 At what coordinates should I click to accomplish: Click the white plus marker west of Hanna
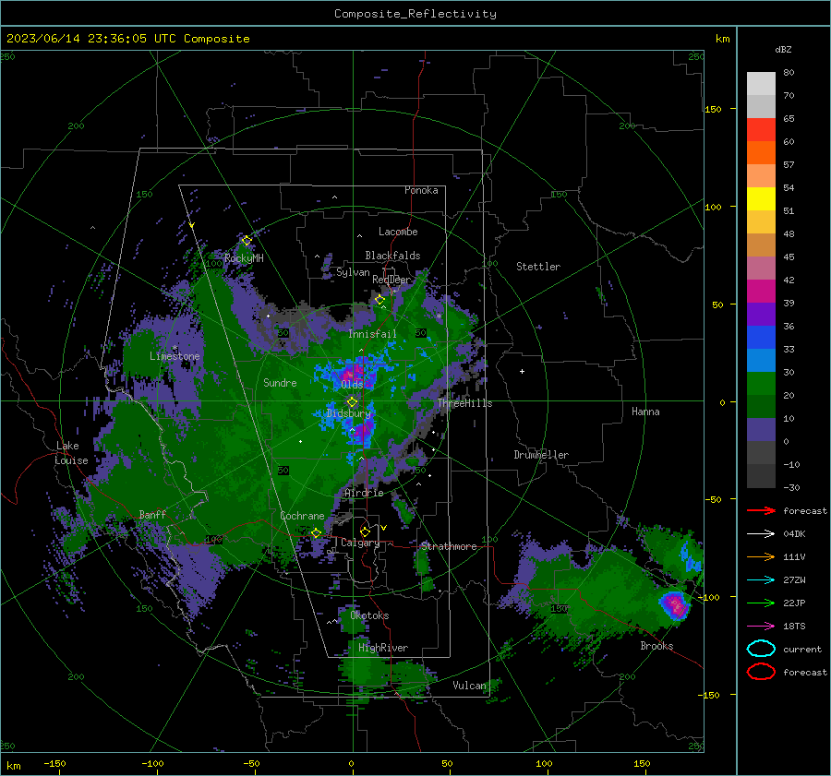(522, 371)
